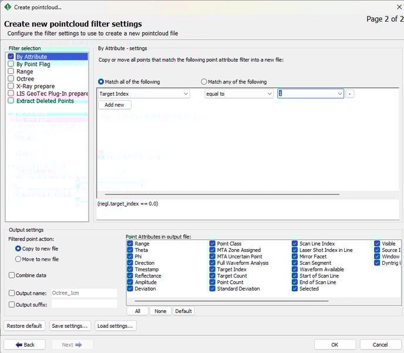
Task: Choose Match any of the following
Action: (x=204, y=82)
